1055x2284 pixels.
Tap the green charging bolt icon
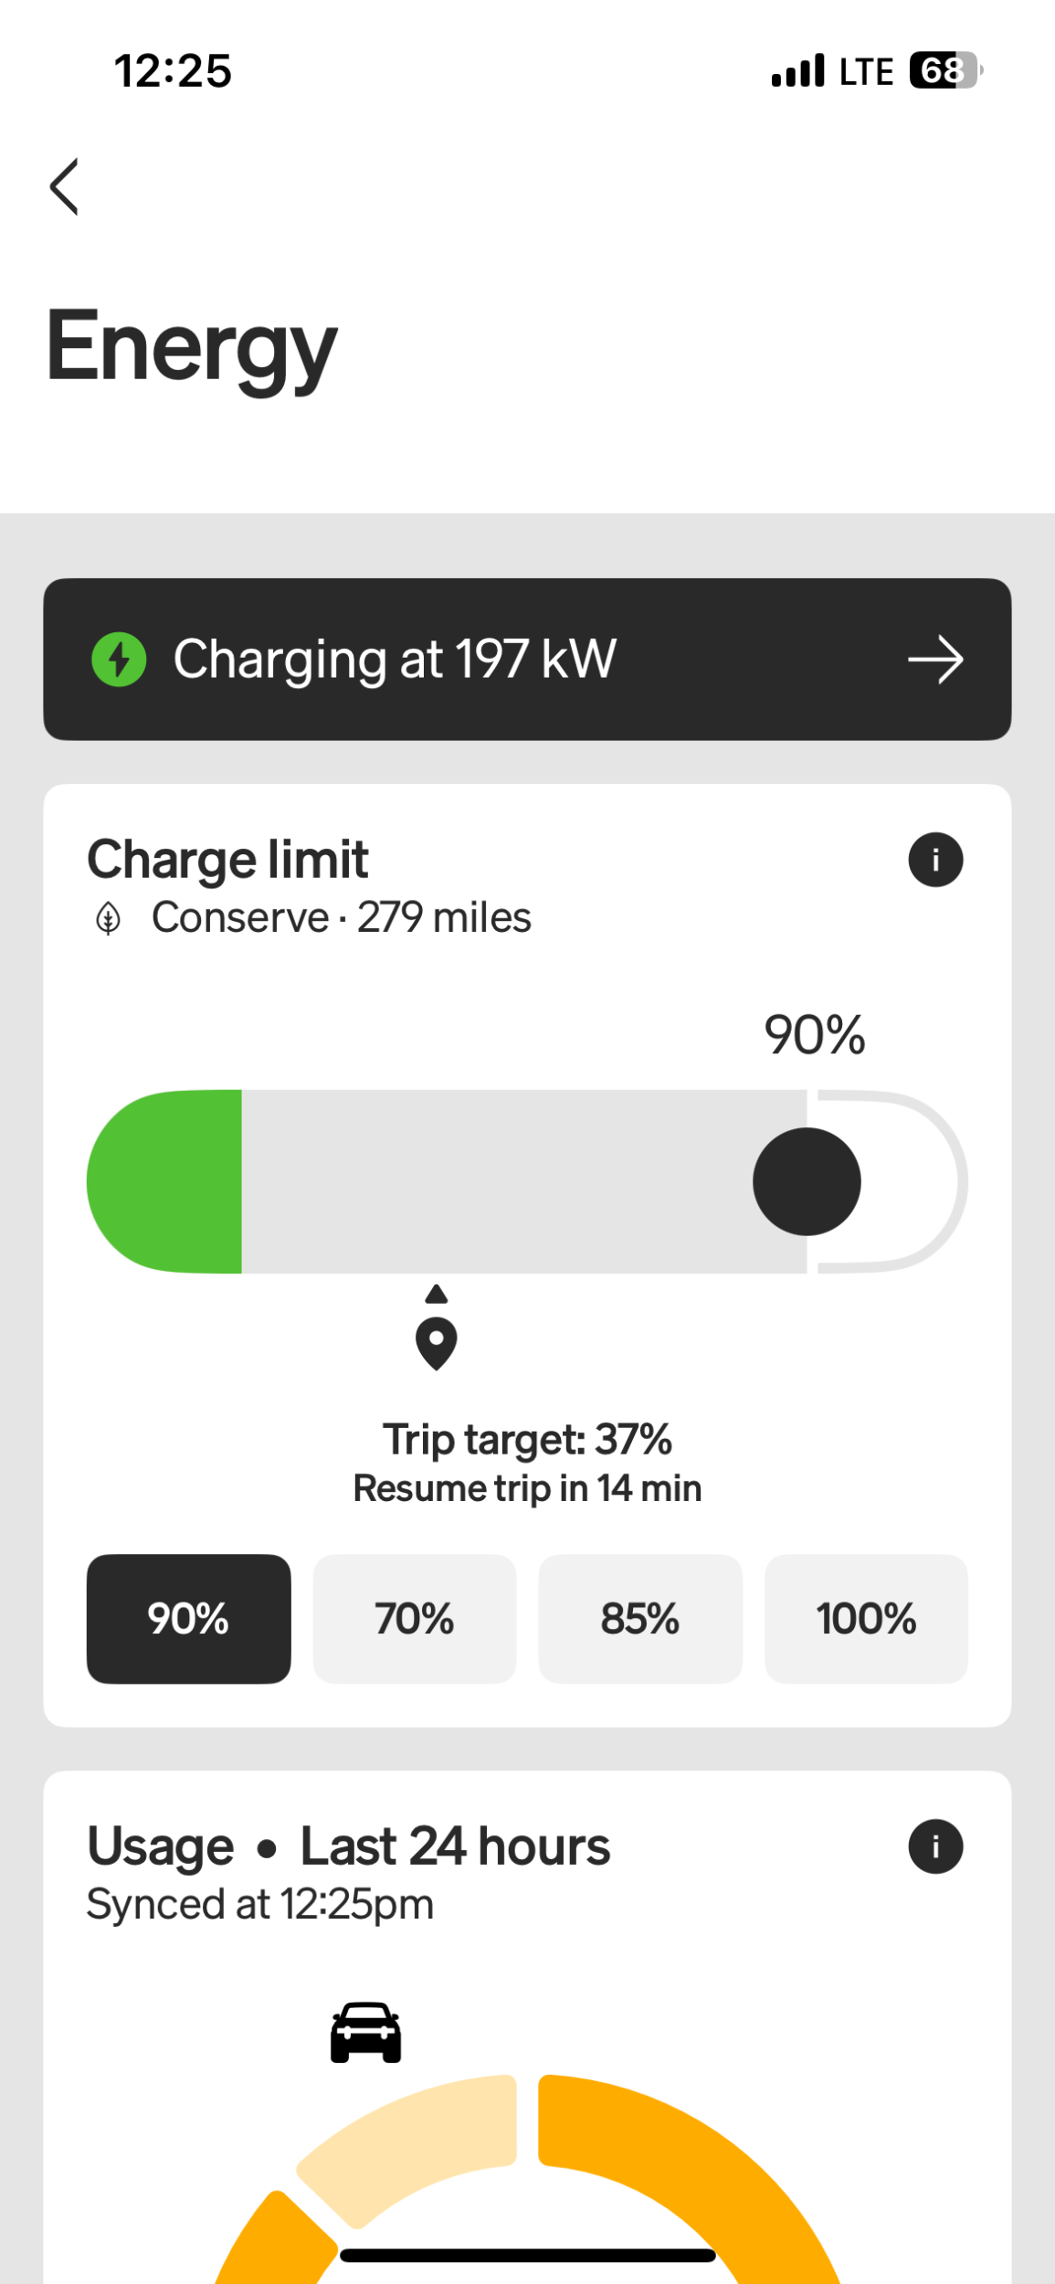coord(119,659)
